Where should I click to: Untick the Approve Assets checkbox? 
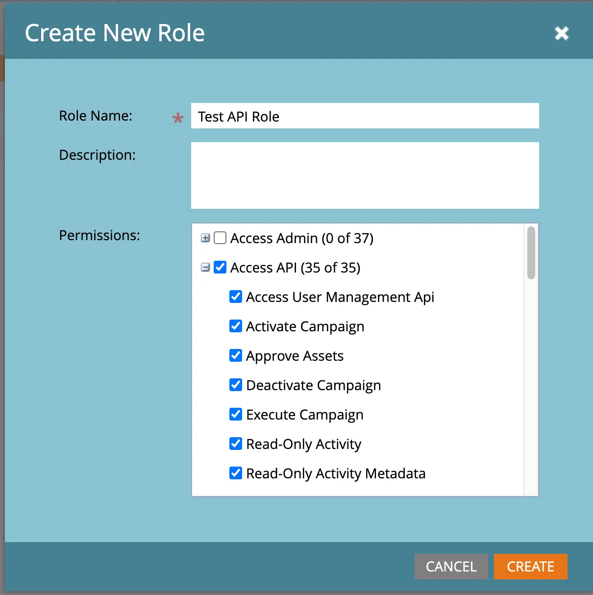pyautogui.click(x=236, y=356)
